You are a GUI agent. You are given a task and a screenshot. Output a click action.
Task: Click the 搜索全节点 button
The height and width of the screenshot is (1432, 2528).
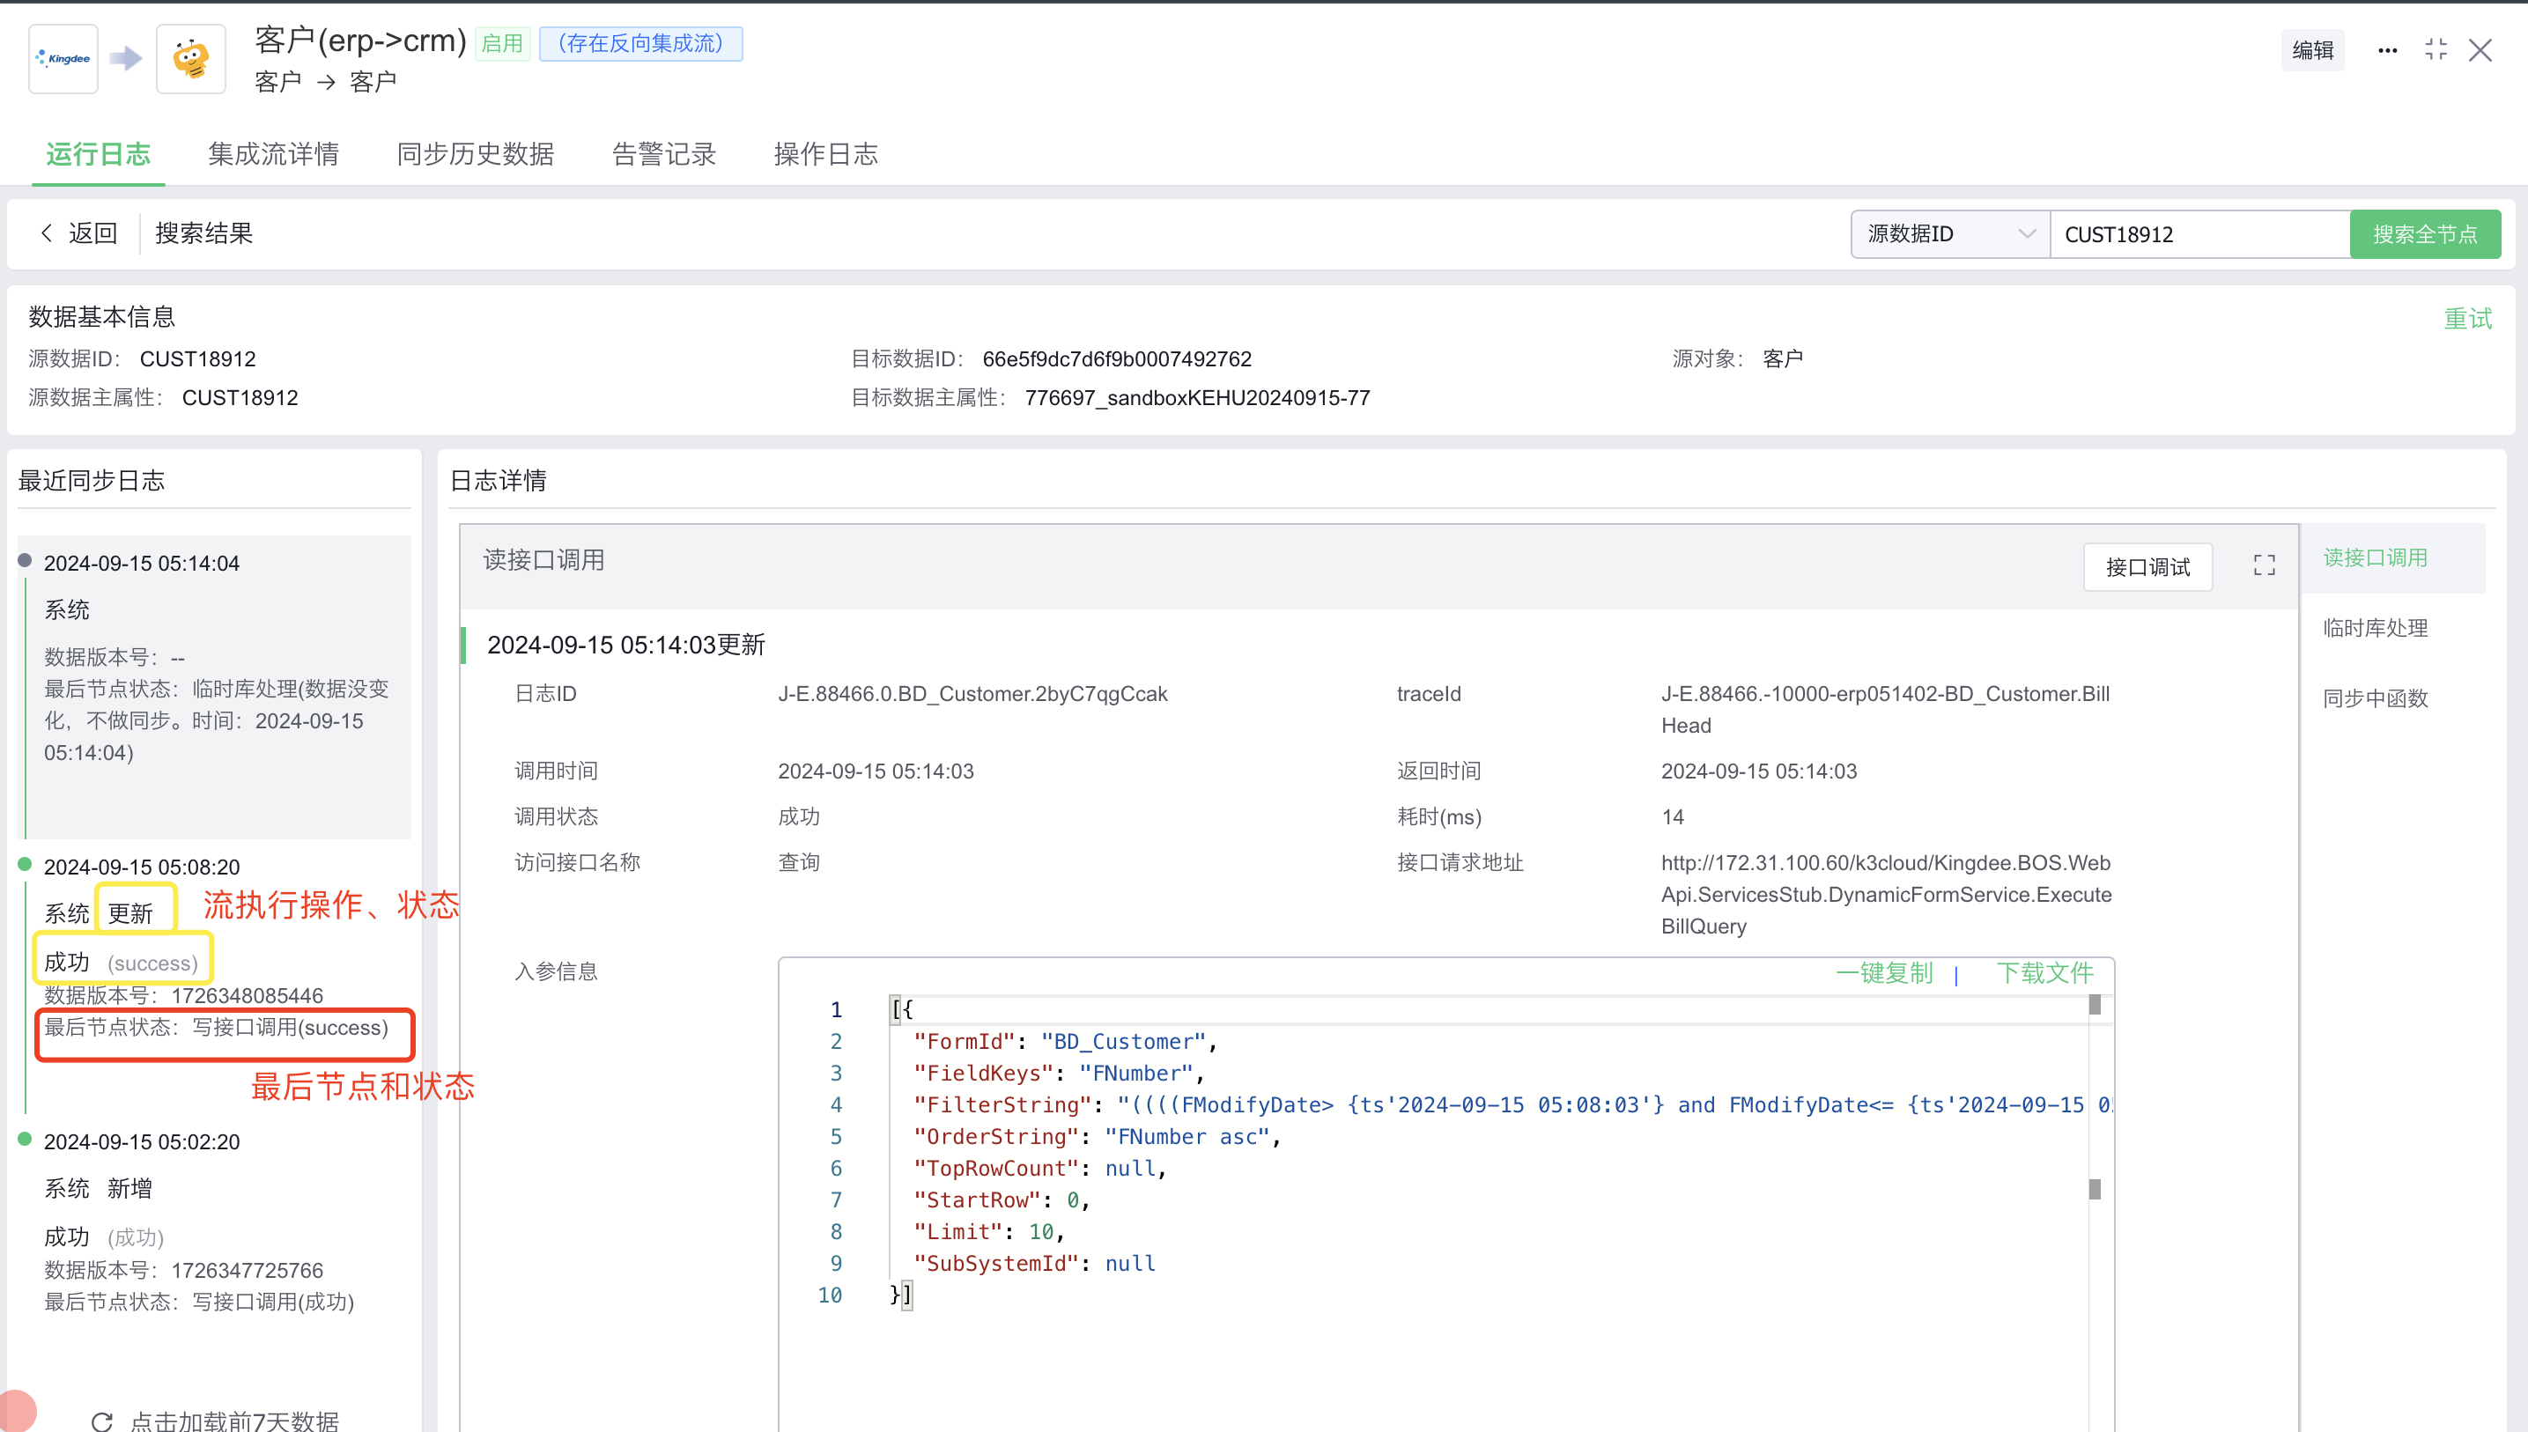coord(2425,234)
